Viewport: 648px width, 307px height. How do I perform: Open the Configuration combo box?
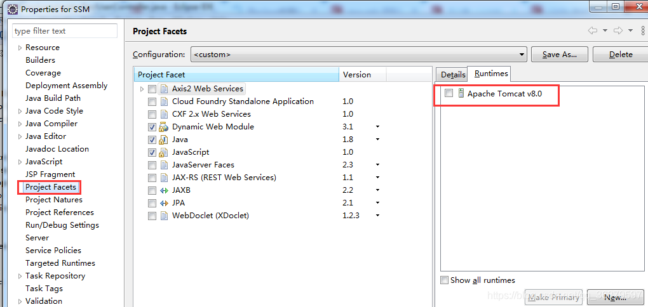(359, 55)
